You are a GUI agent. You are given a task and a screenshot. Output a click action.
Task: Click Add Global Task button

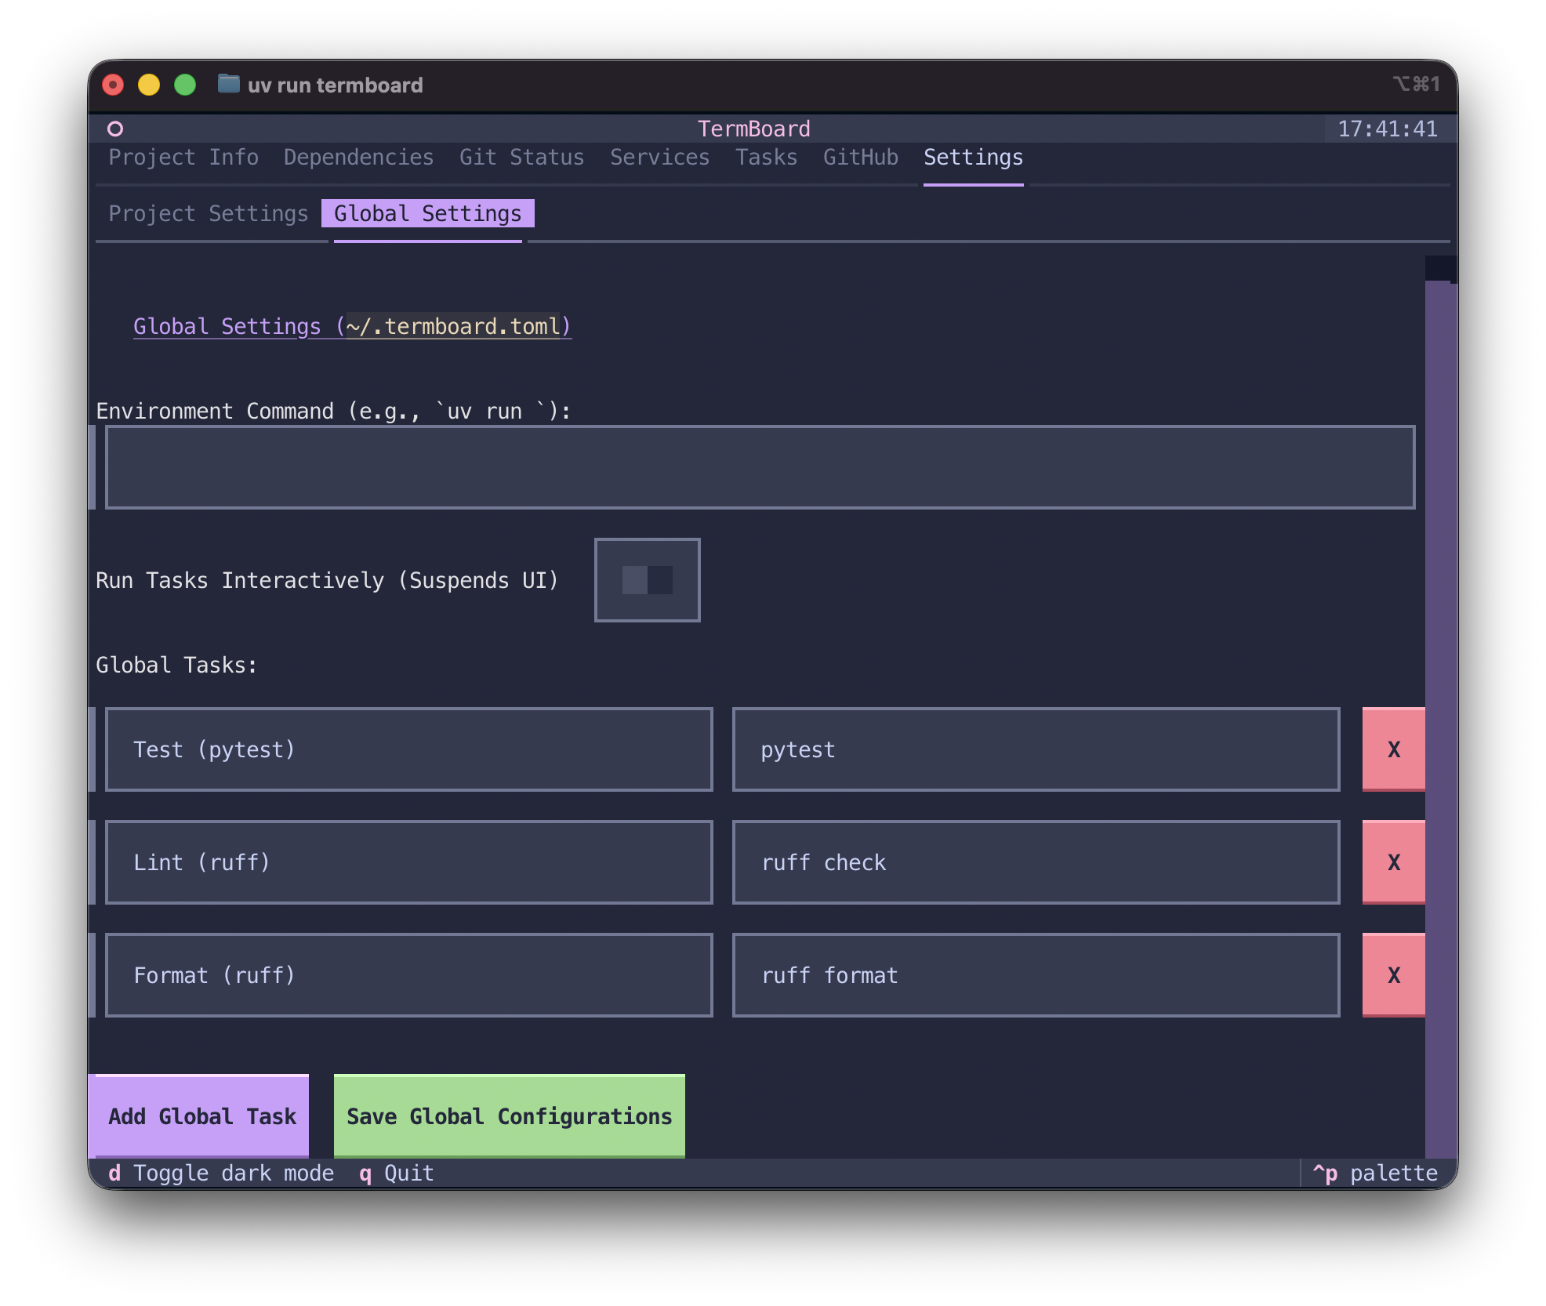tap(202, 1116)
